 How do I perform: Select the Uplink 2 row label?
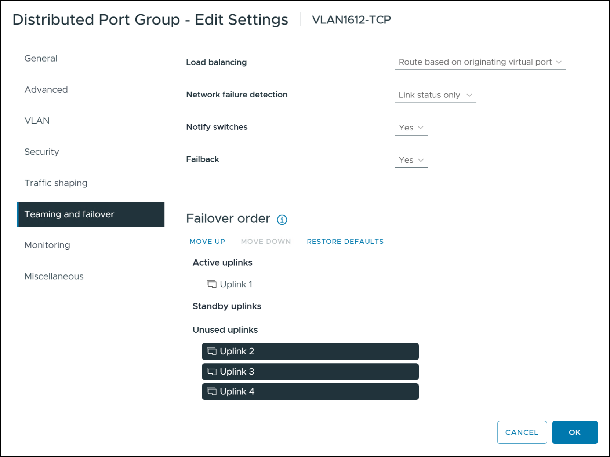pos(237,351)
